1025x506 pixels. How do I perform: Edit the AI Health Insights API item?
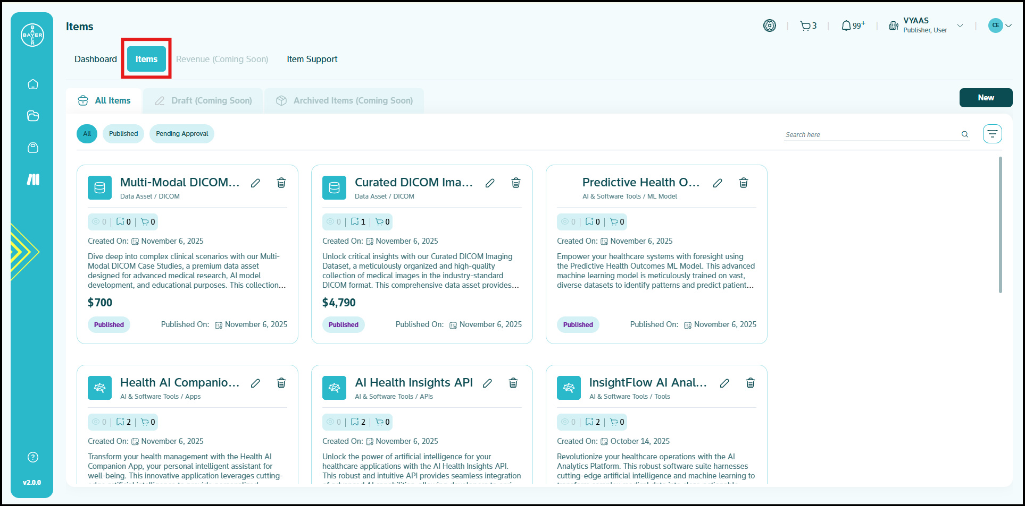(487, 383)
